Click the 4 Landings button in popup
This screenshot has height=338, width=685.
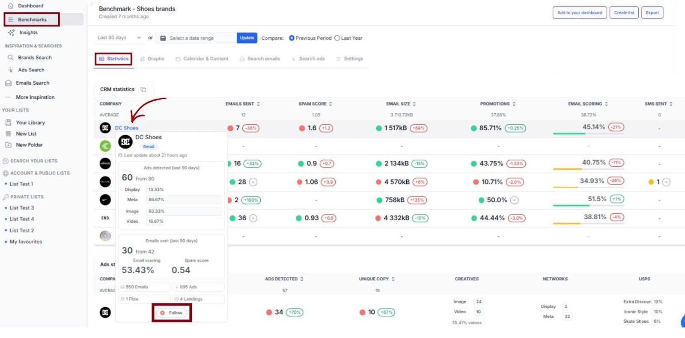198,299
